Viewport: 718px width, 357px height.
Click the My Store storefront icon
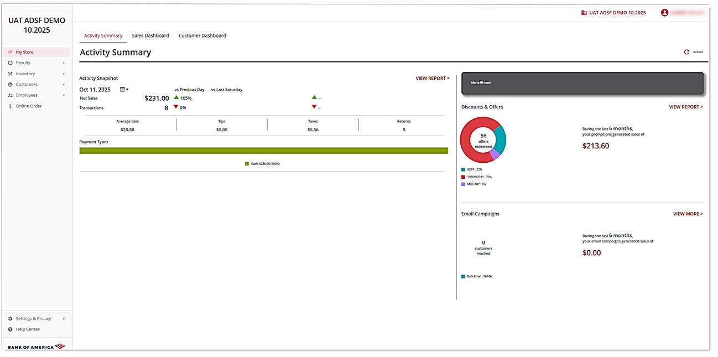pyautogui.click(x=9, y=51)
